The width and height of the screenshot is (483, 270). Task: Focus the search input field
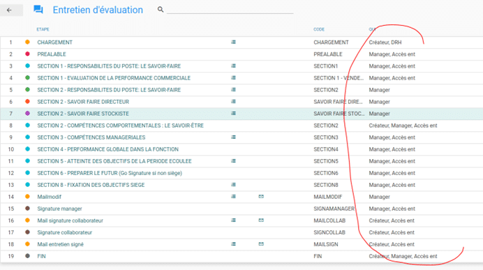point(230,10)
